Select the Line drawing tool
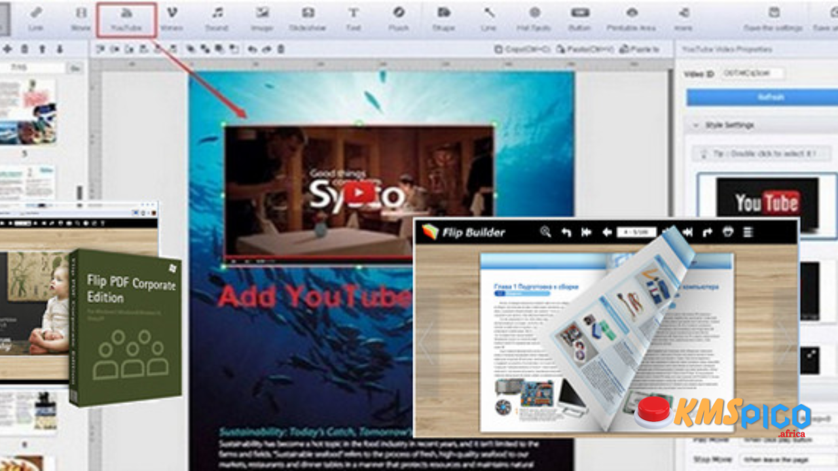The height and width of the screenshot is (471, 838). coord(489,19)
